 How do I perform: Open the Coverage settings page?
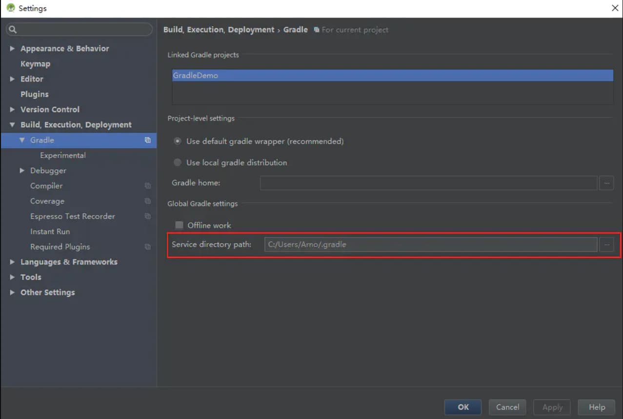pos(47,201)
